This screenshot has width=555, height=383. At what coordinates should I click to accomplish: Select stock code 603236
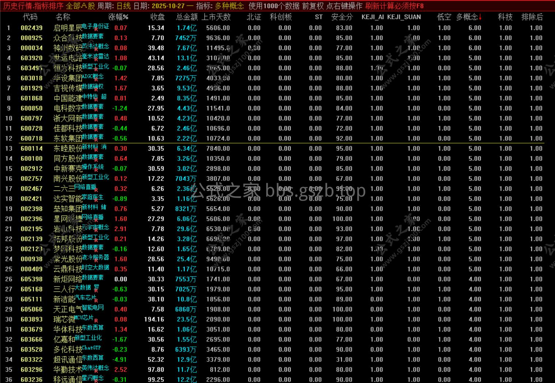tap(31, 380)
